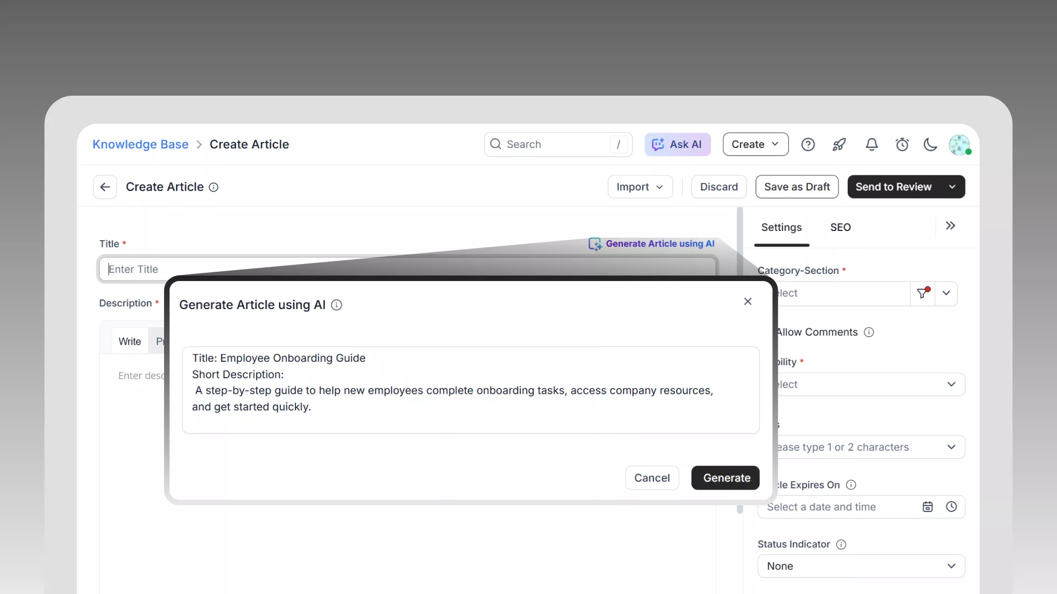The width and height of the screenshot is (1057, 594).
Task: Open the Visibility select dropdown
Action: coord(861,384)
